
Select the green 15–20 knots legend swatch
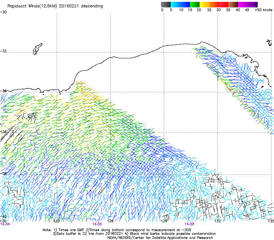[x=195, y=4]
